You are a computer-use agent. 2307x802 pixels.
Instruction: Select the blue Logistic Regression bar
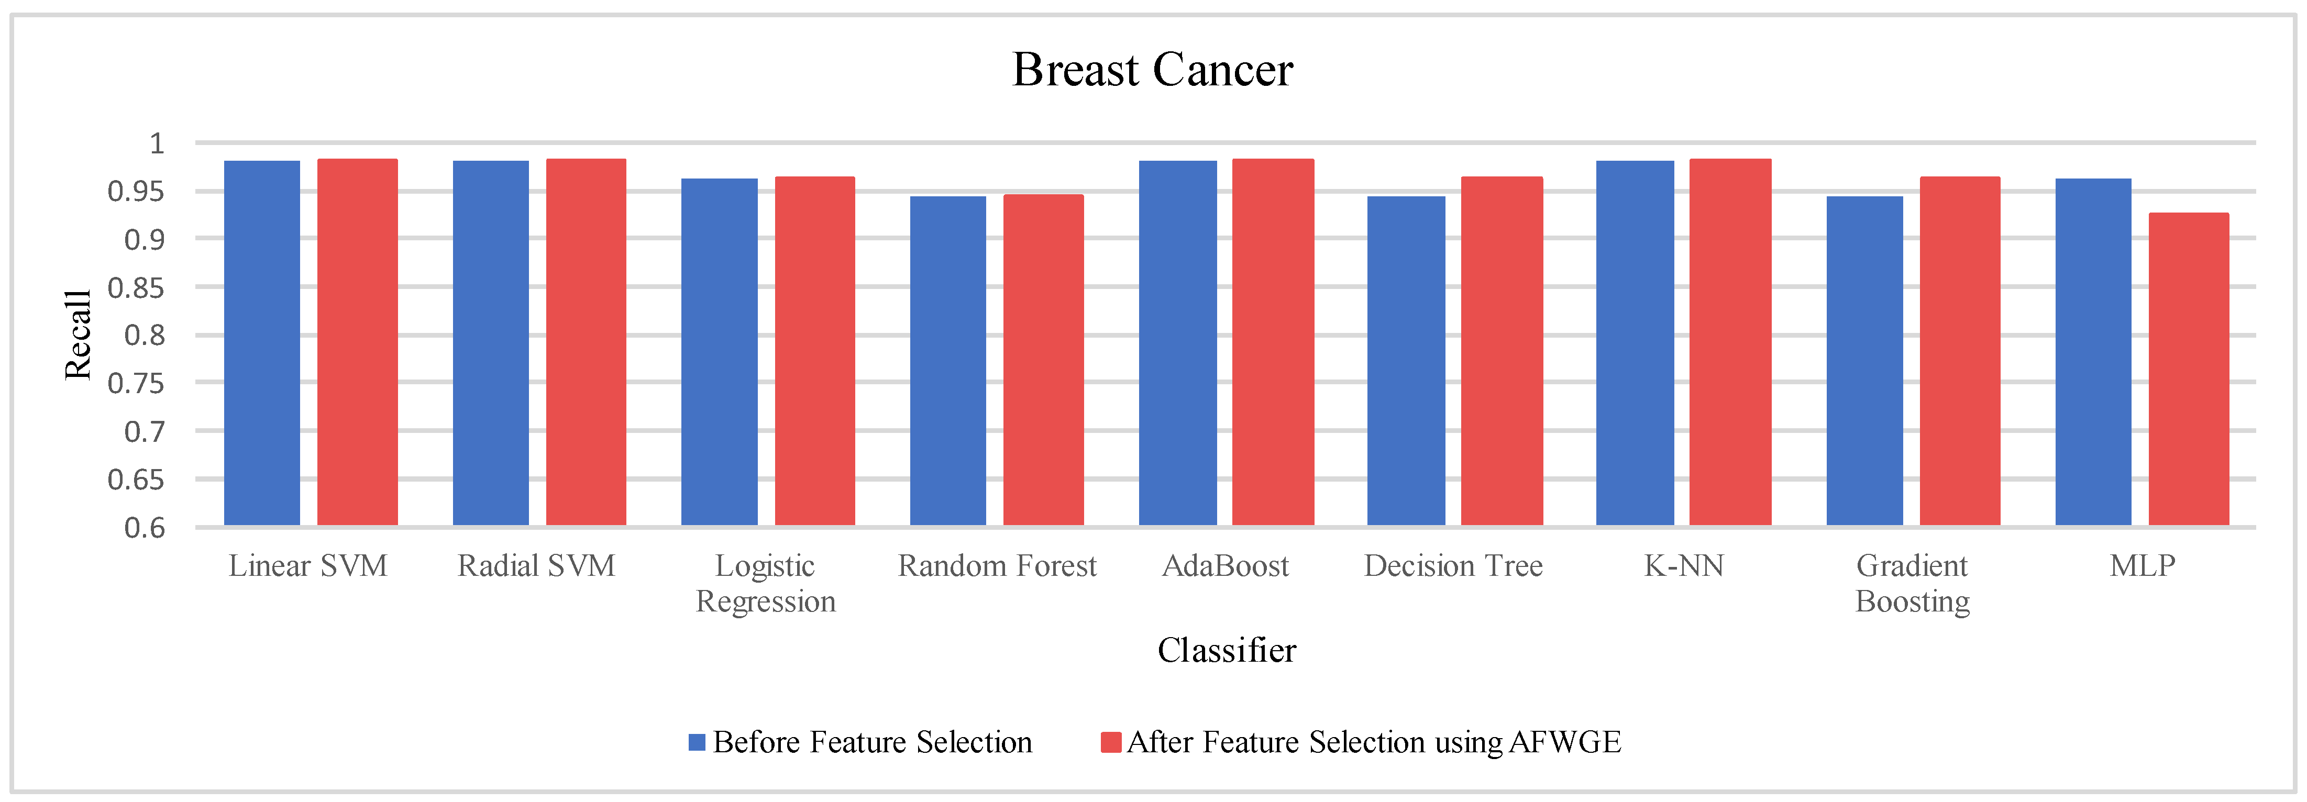click(719, 352)
